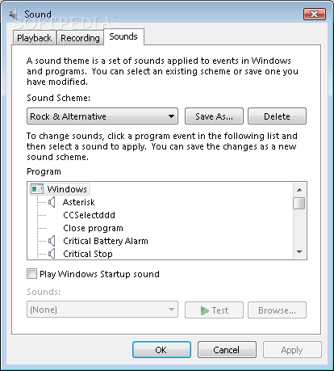Open the Sounds (None) dropdown

coord(102,310)
